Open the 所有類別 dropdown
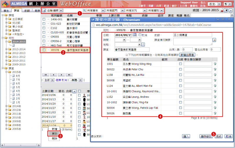 162,11
